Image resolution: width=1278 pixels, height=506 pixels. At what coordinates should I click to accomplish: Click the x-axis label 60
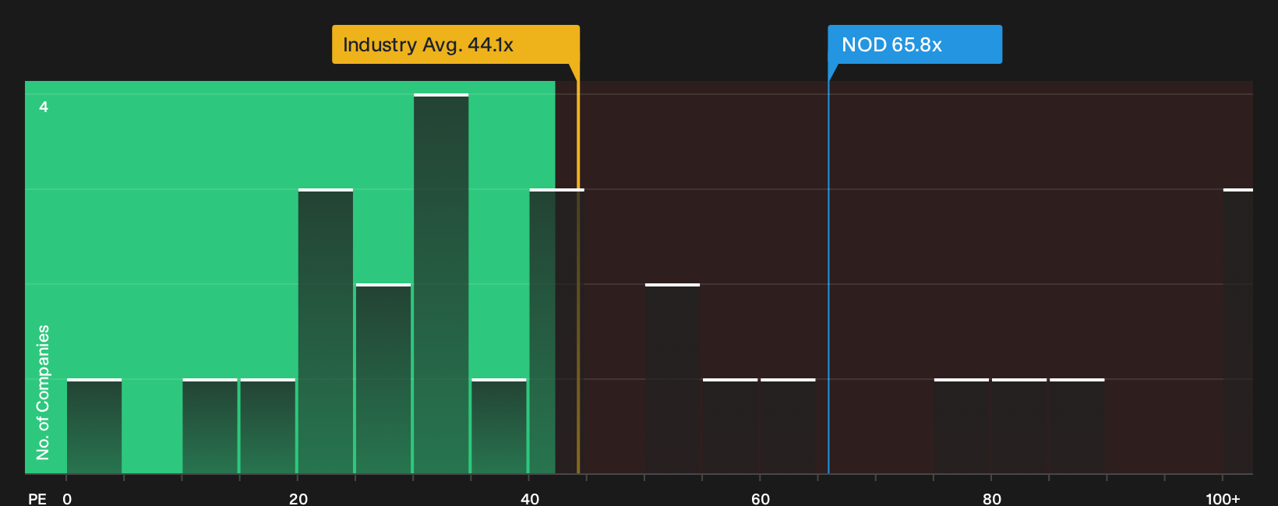[x=761, y=499]
